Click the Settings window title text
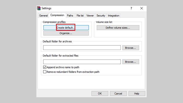This screenshot has height=103, width=183. pos(47,8)
